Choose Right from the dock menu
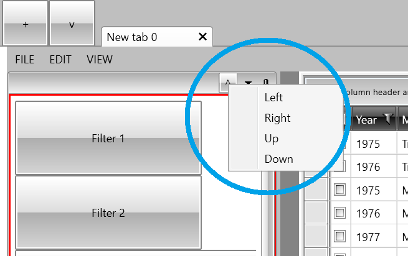Viewport: 408px width, 256px height. (x=277, y=118)
